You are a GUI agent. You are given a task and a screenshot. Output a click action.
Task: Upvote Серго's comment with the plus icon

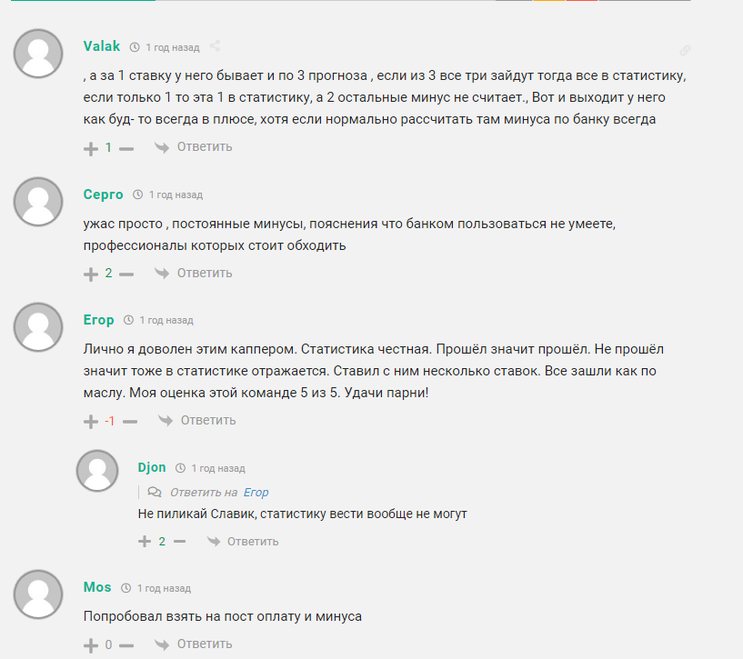(91, 274)
